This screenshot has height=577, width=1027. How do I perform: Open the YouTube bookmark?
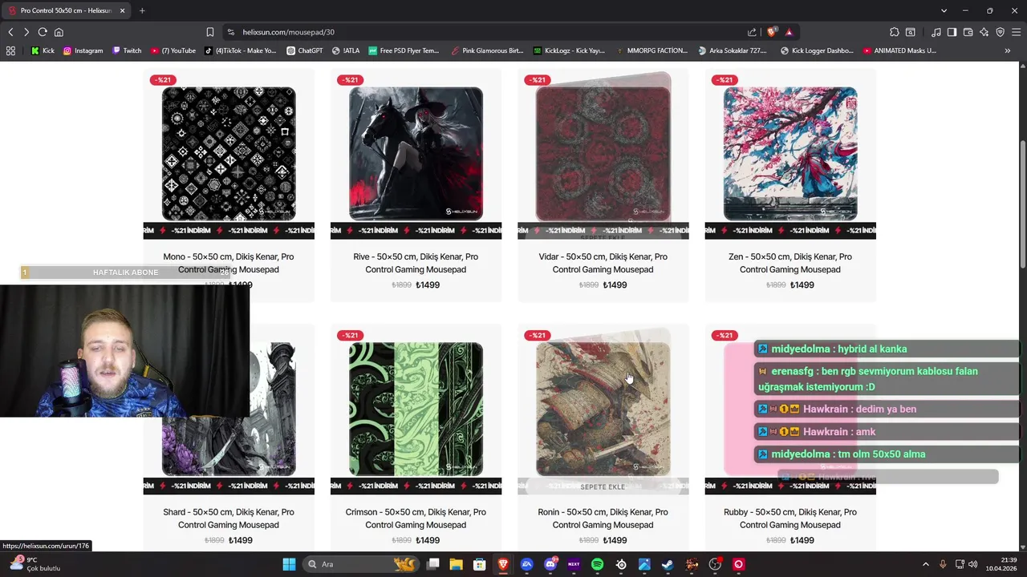(173, 50)
